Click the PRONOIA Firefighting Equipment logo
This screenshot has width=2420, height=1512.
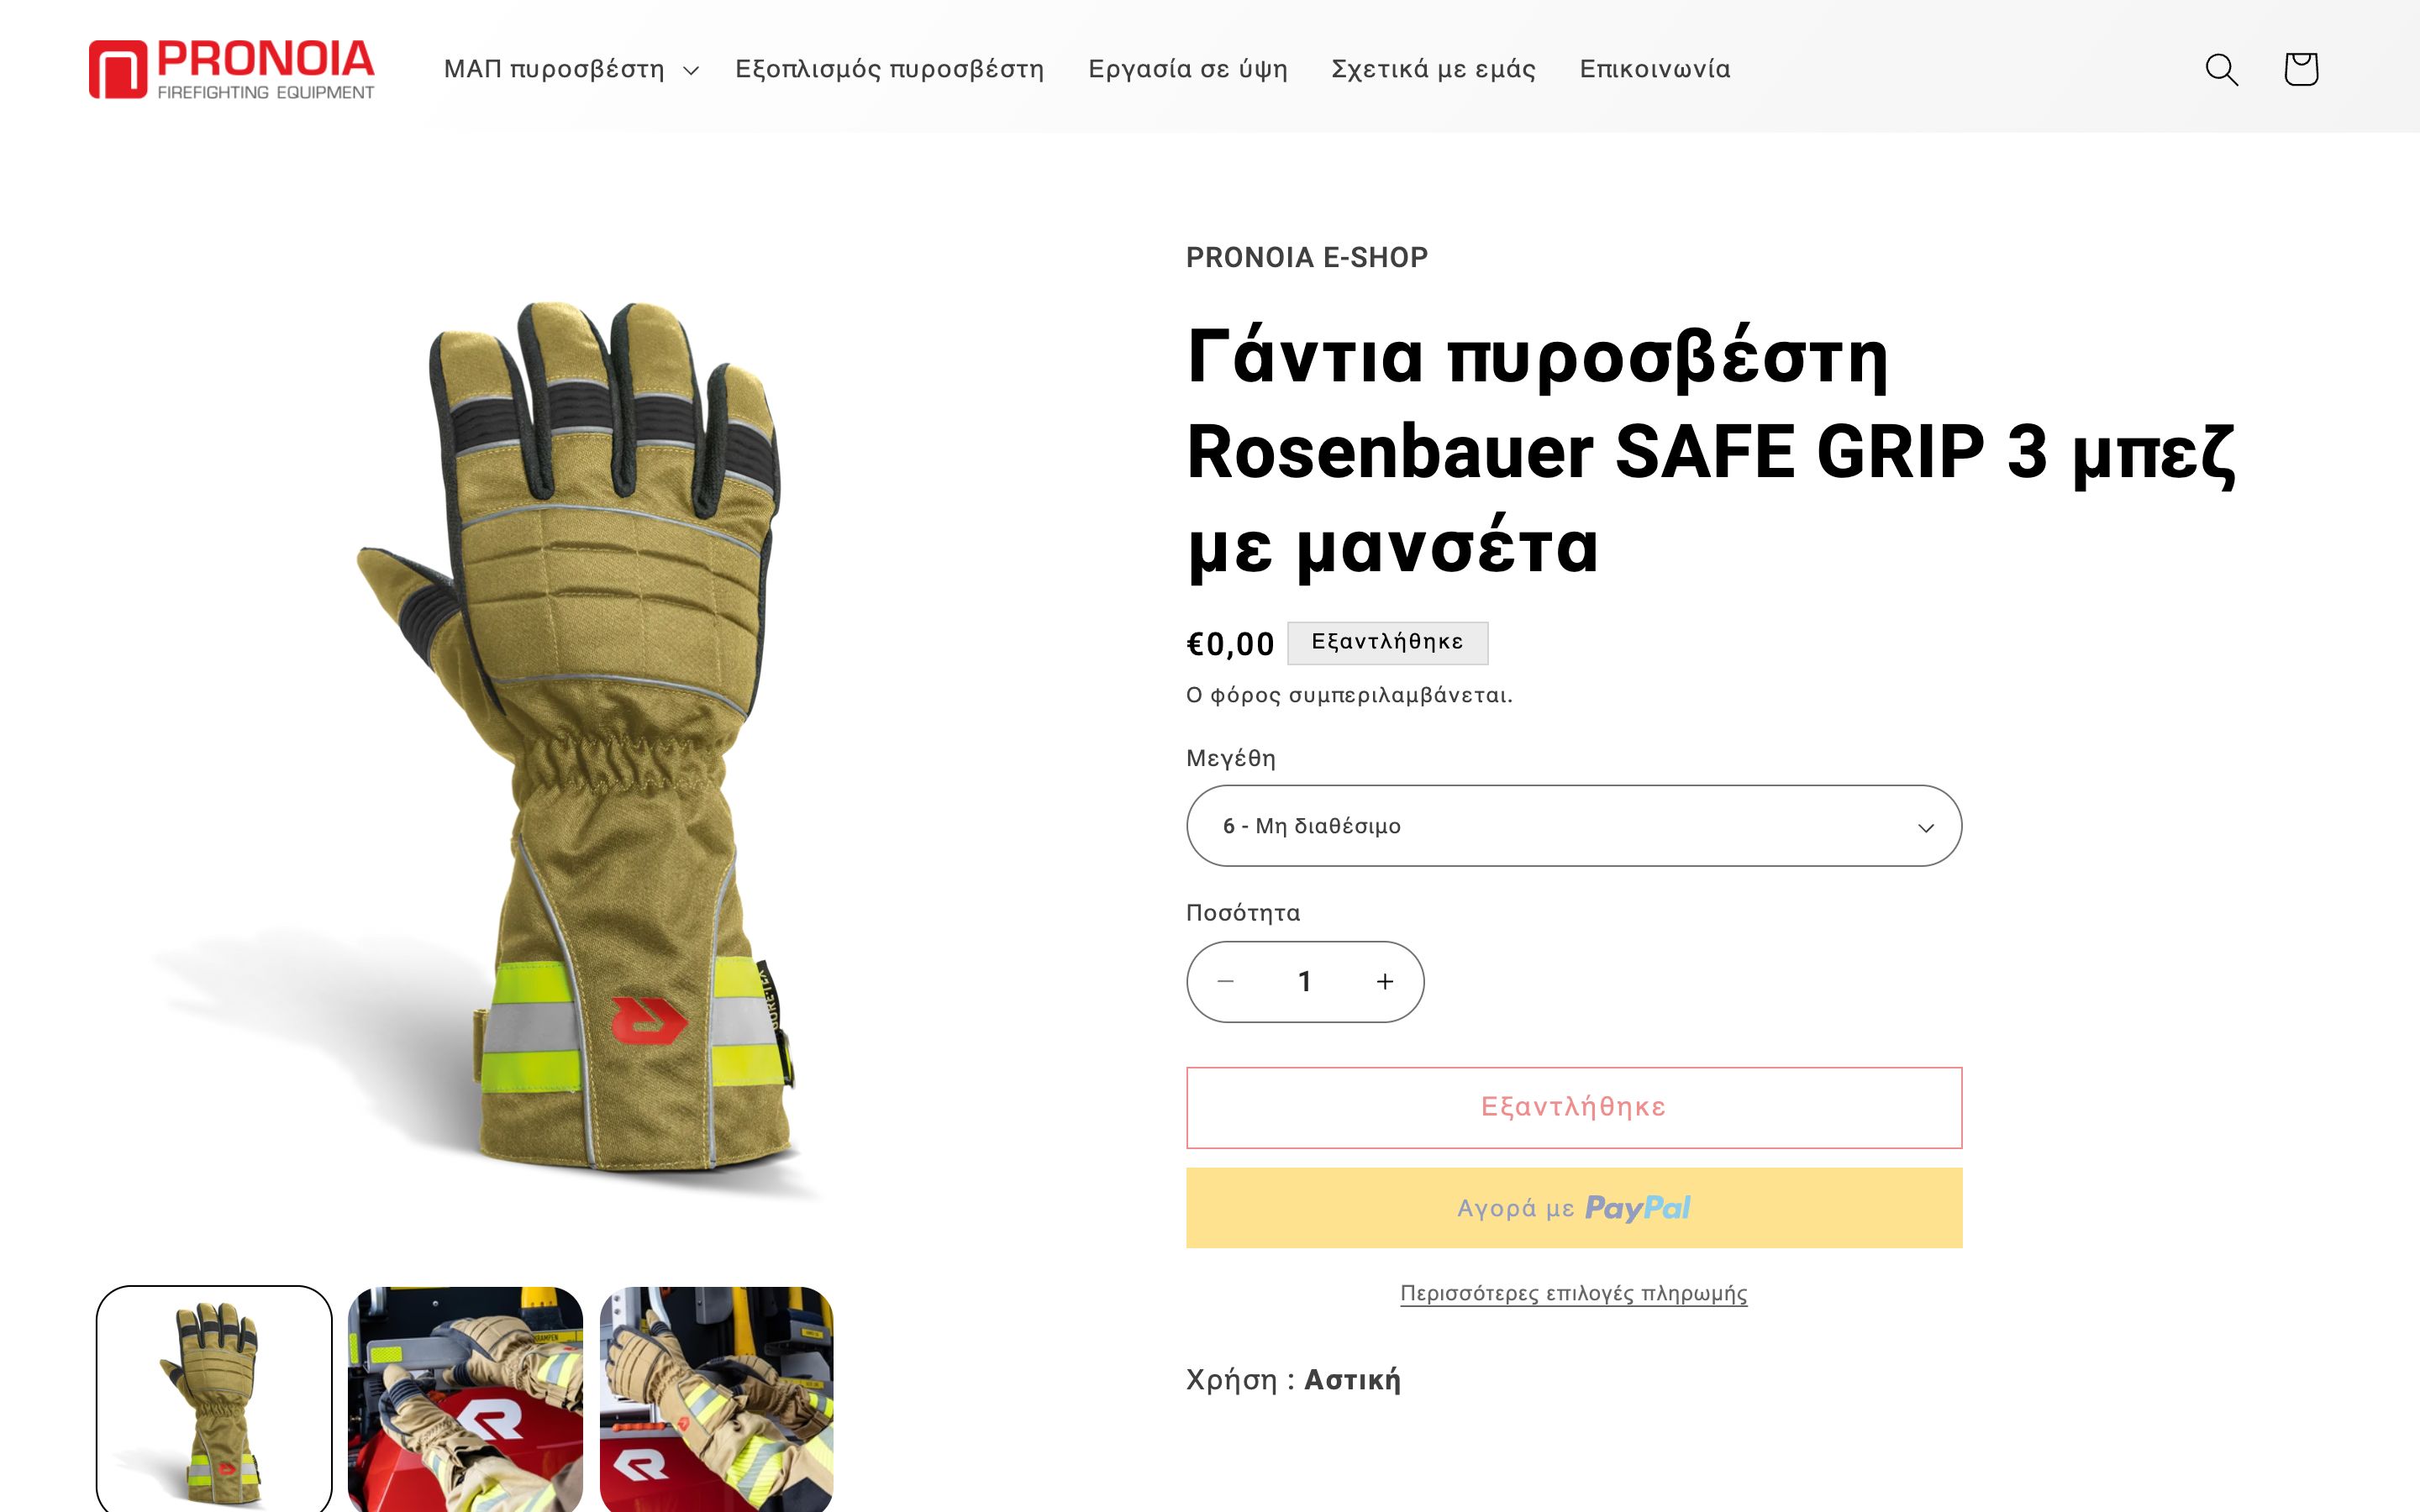tap(231, 69)
